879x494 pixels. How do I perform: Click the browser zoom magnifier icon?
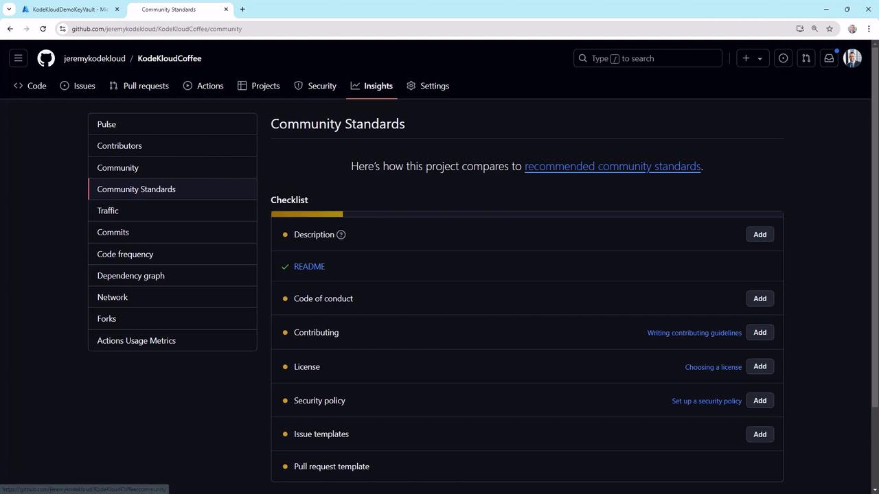coord(814,29)
